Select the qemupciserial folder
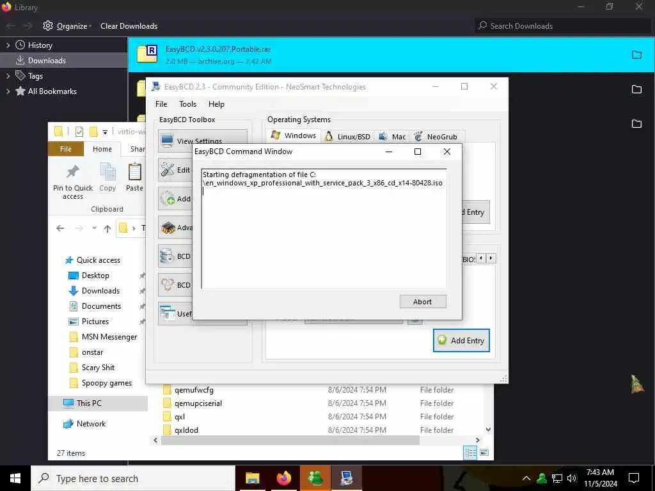 (x=198, y=403)
